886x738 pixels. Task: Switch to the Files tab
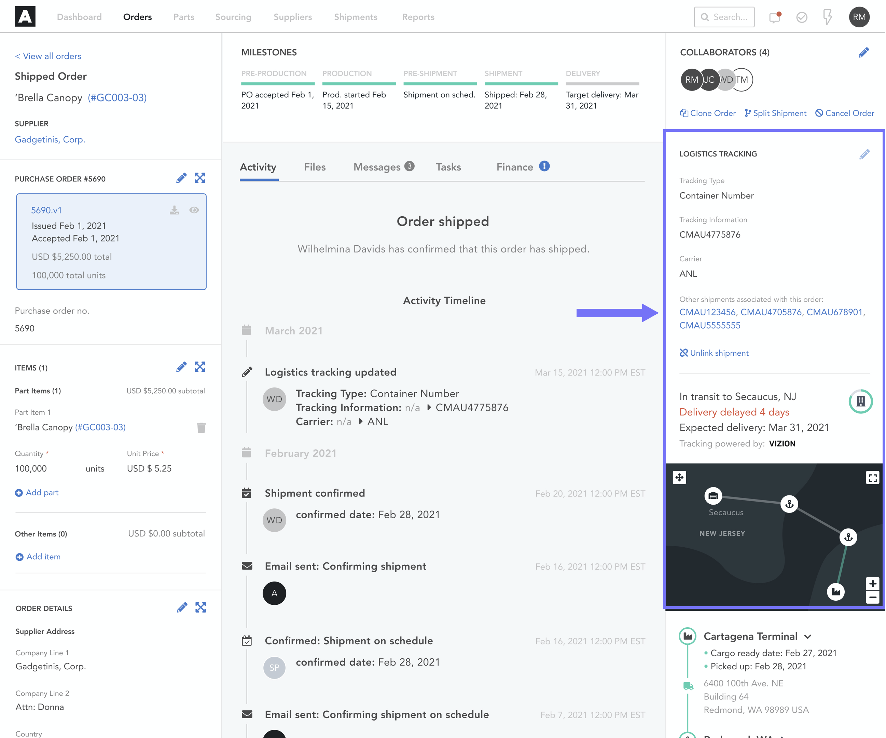315,167
